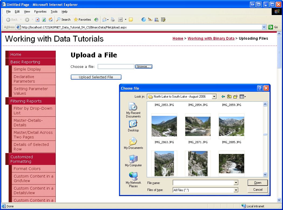Screen dimensions: 283x210
Task: Select the IMG_2871.JPG thumbnail
Action: click(198, 126)
